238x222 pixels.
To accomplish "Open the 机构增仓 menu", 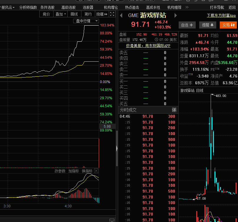I will pyautogui.click(x=111, y=7).
